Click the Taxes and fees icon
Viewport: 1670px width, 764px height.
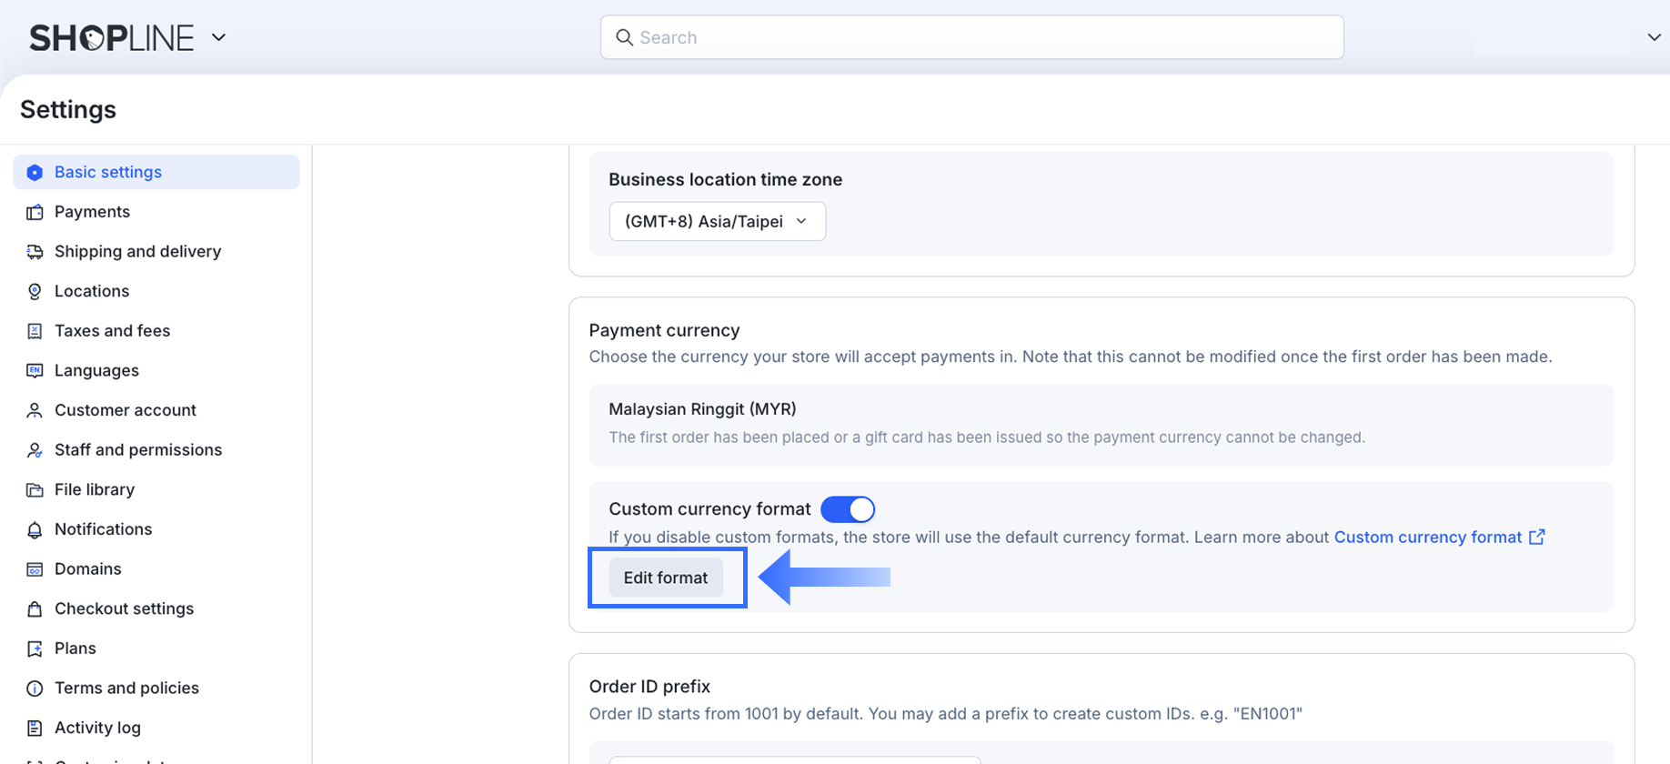[x=35, y=331]
